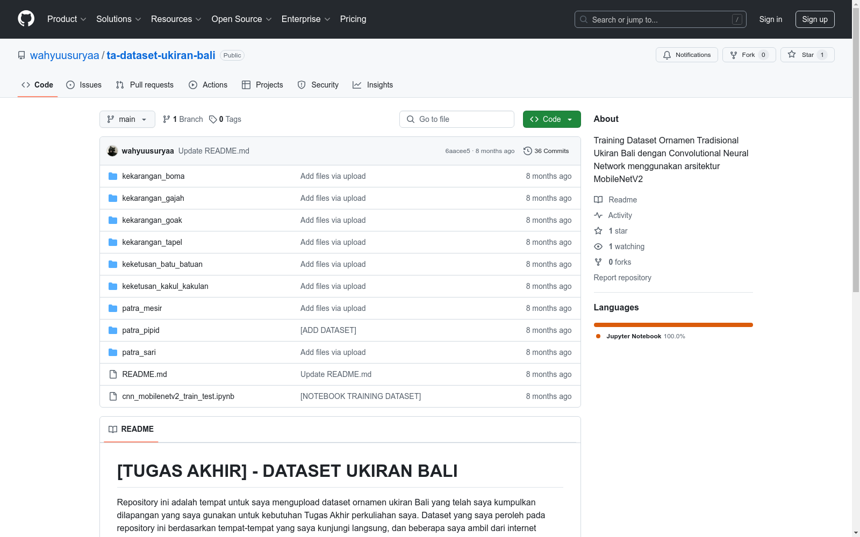Open the wahyuusuryaa owner profile link

point(64,55)
